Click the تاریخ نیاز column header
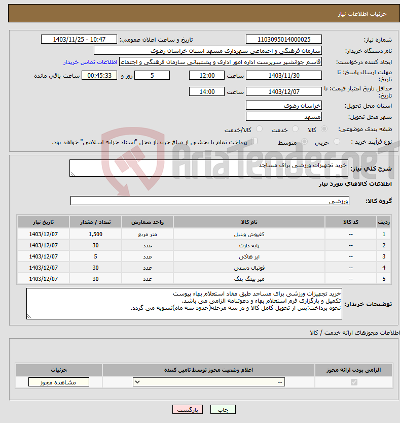 (44, 222)
